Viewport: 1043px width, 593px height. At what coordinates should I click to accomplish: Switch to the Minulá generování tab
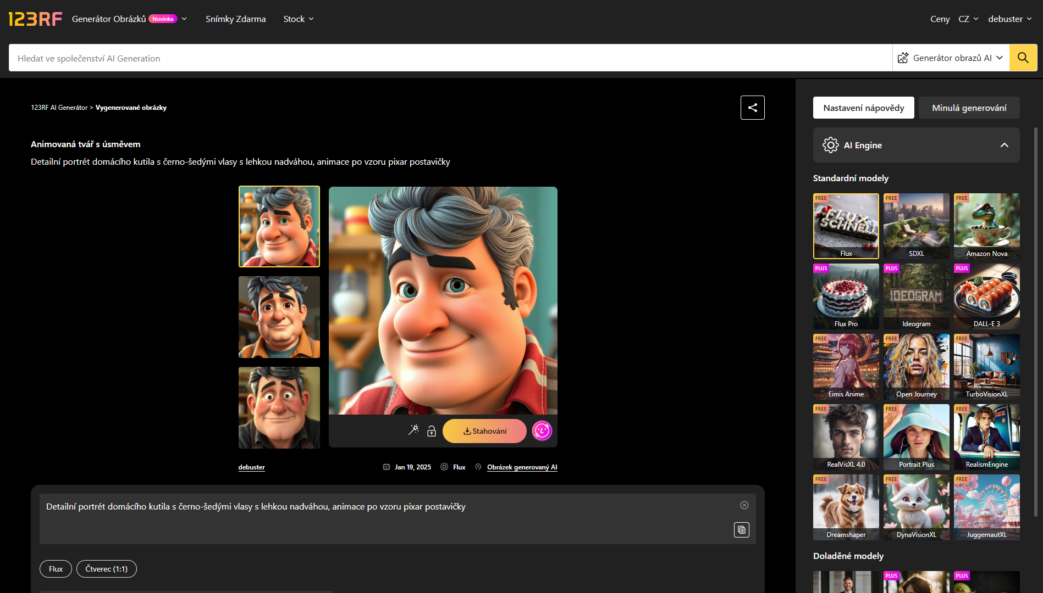[x=969, y=108]
